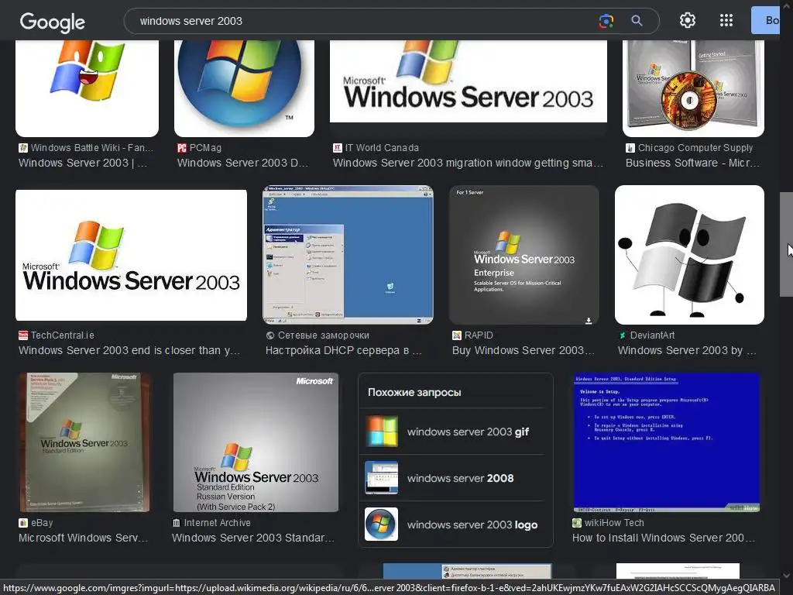Viewport: 793px width, 595px height.
Task: Click the wikiHow Tech favicon
Action: pos(576,523)
